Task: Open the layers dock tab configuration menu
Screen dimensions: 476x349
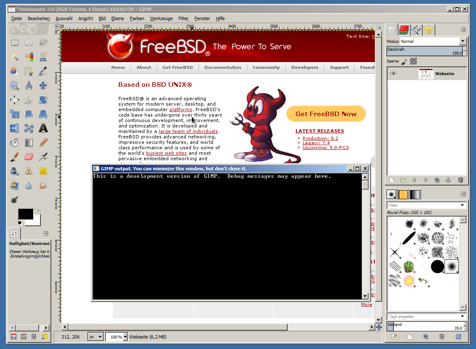Action: pyautogui.click(x=463, y=30)
